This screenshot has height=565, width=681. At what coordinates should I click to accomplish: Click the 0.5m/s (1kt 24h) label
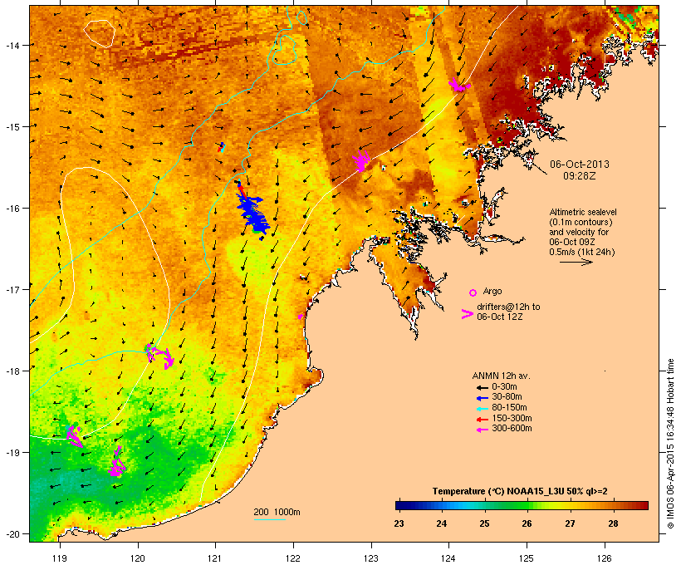point(582,252)
